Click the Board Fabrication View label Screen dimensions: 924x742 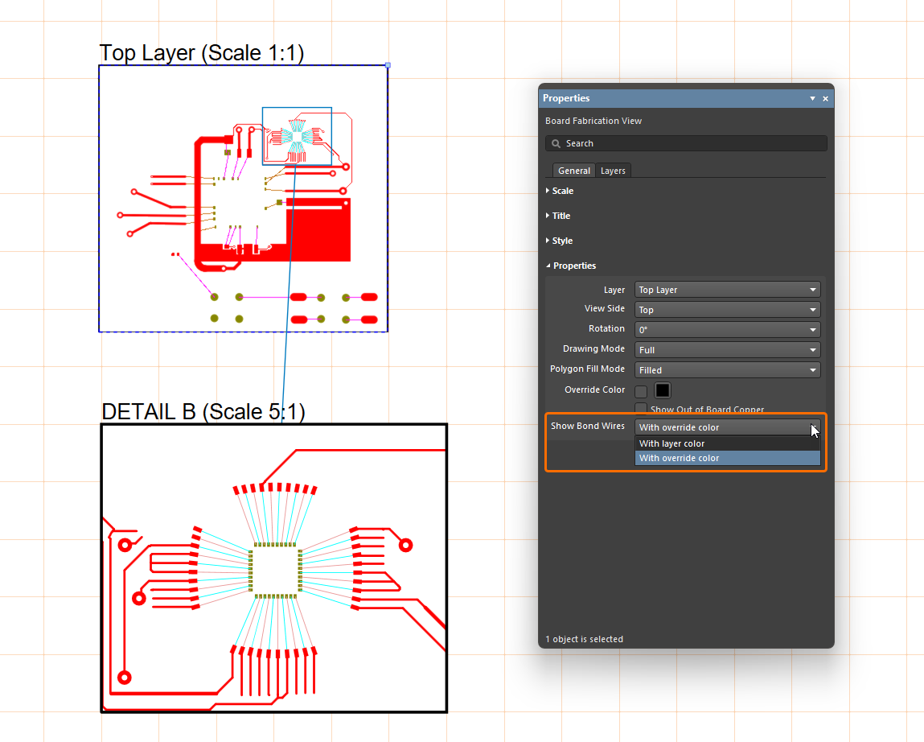tap(593, 121)
